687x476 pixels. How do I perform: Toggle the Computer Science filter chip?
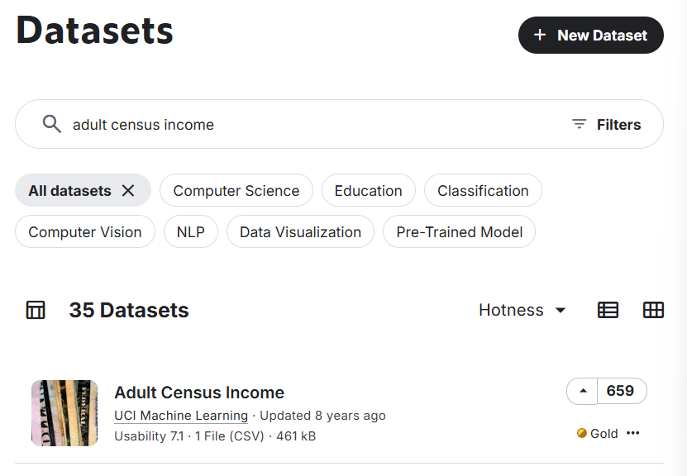click(236, 191)
